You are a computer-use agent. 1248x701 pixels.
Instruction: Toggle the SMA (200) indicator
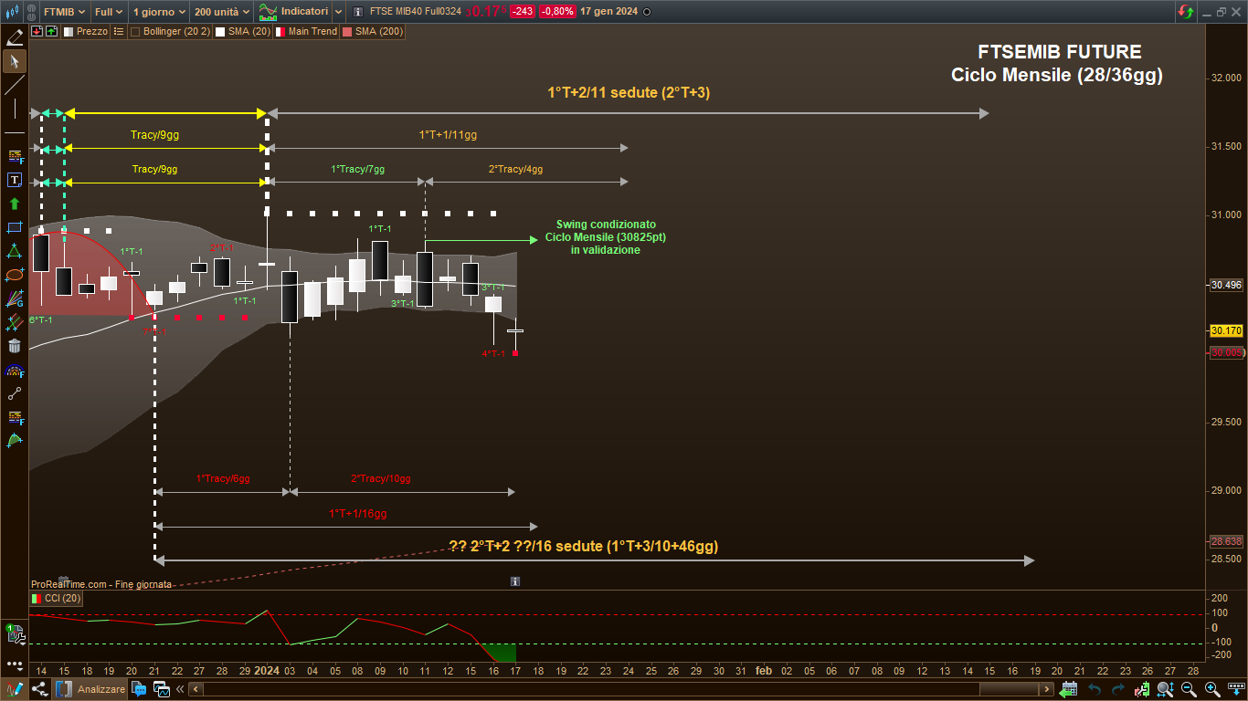click(x=347, y=31)
